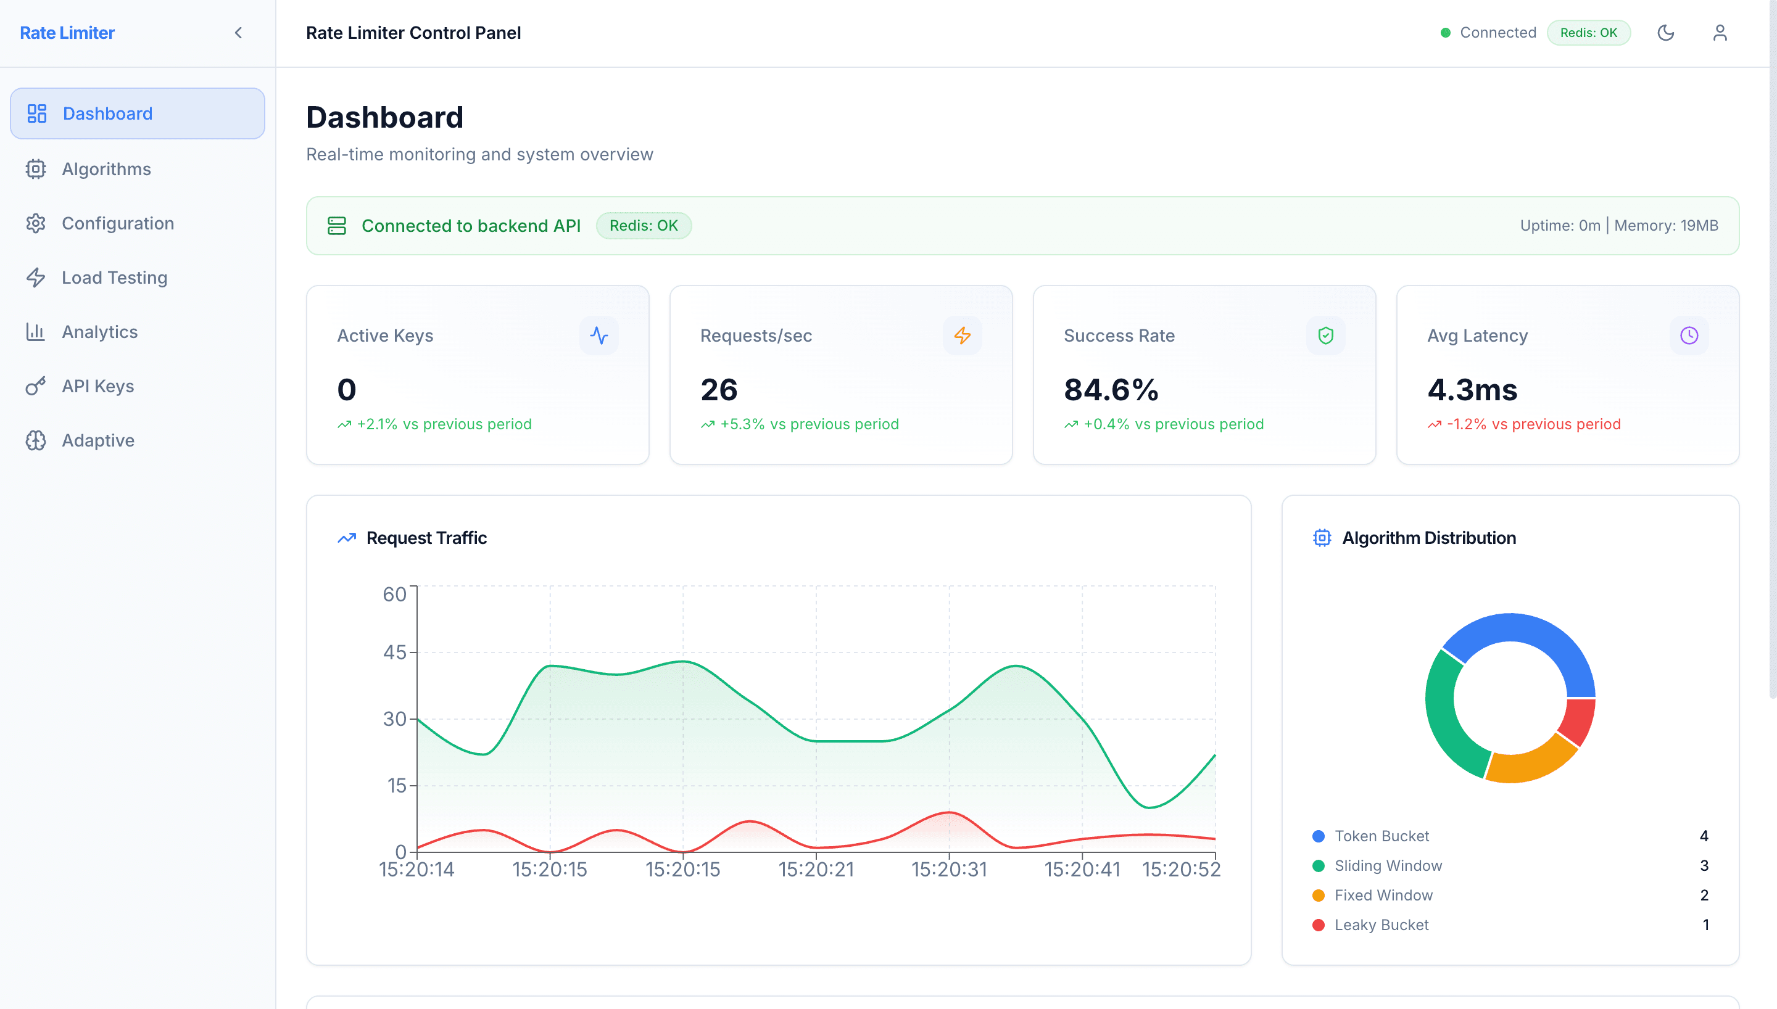The width and height of the screenshot is (1777, 1009).
Task: Open the user profile icon
Action: pos(1720,33)
